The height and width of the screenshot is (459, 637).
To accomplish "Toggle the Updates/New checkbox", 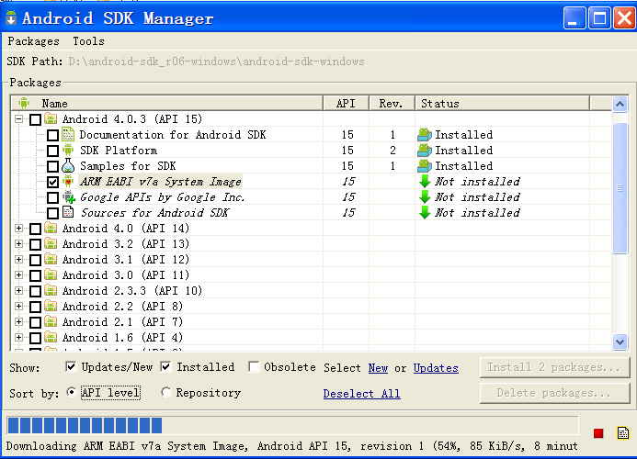I will [x=72, y=367].
